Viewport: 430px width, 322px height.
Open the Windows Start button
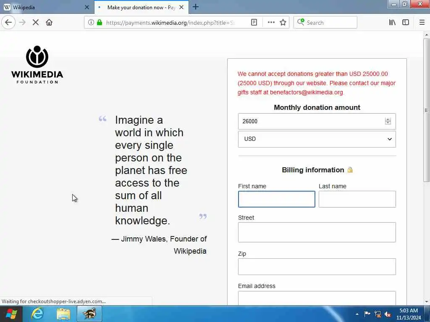[11, 314]
